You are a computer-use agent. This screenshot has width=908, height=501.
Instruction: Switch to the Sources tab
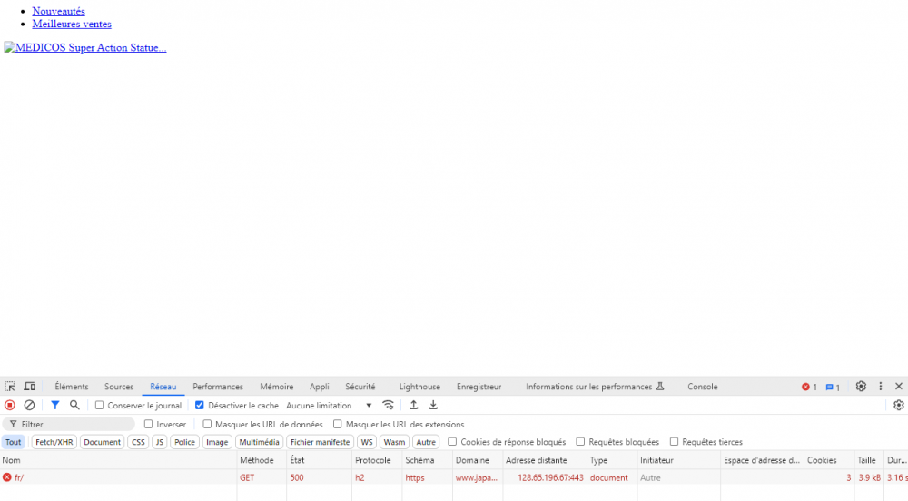point(119,387)
